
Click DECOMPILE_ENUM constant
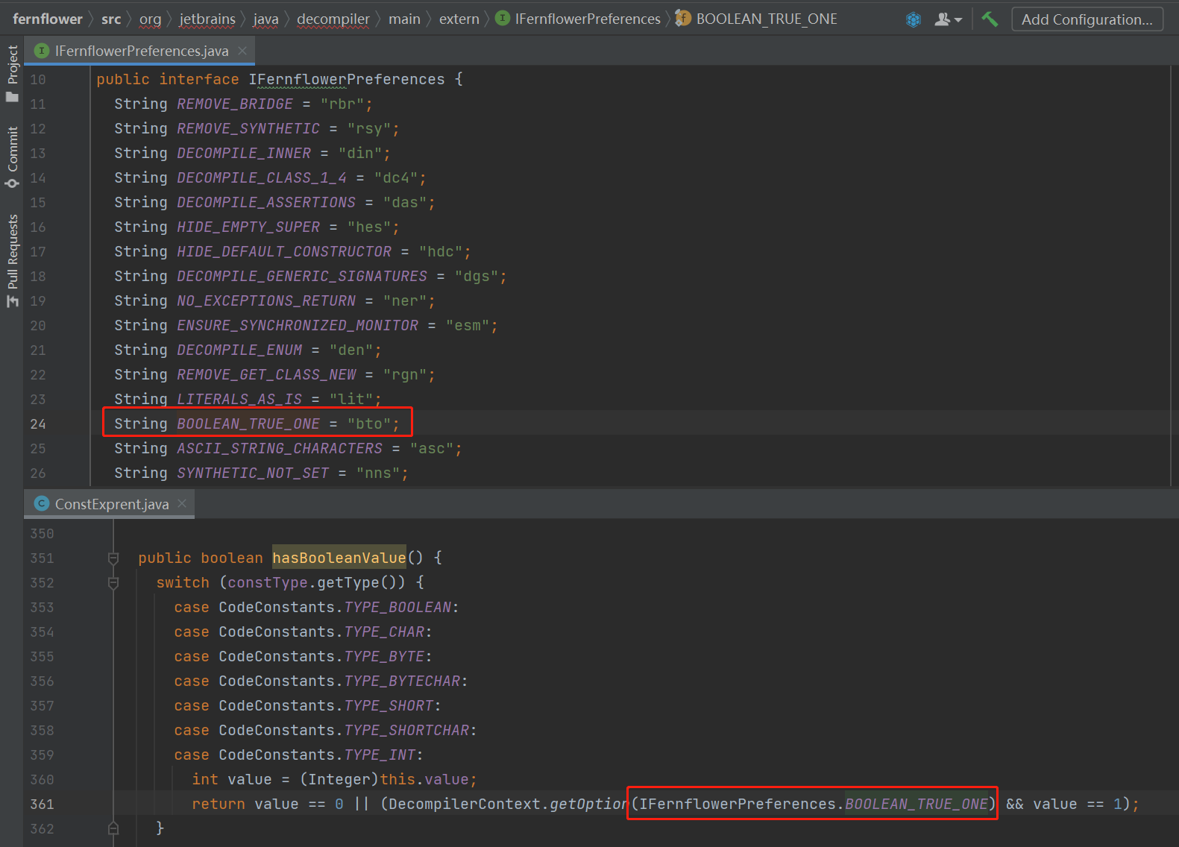(239, 350)
